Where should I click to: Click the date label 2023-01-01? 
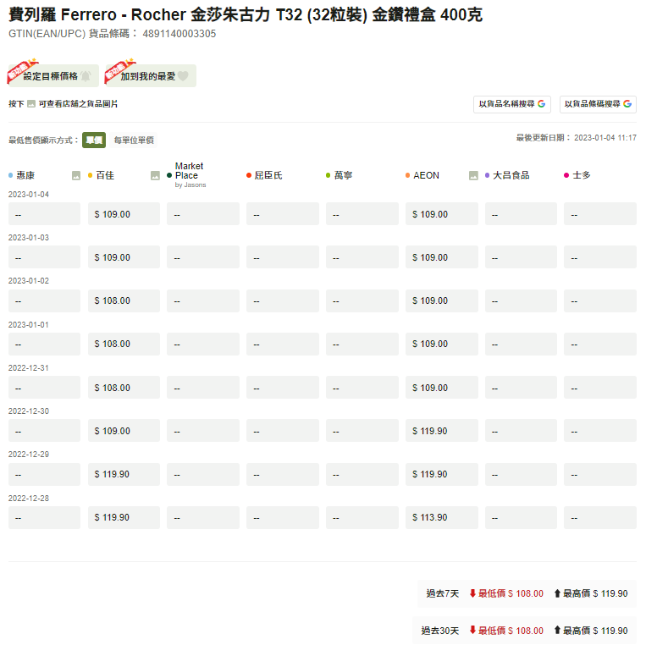coord(29,324)
